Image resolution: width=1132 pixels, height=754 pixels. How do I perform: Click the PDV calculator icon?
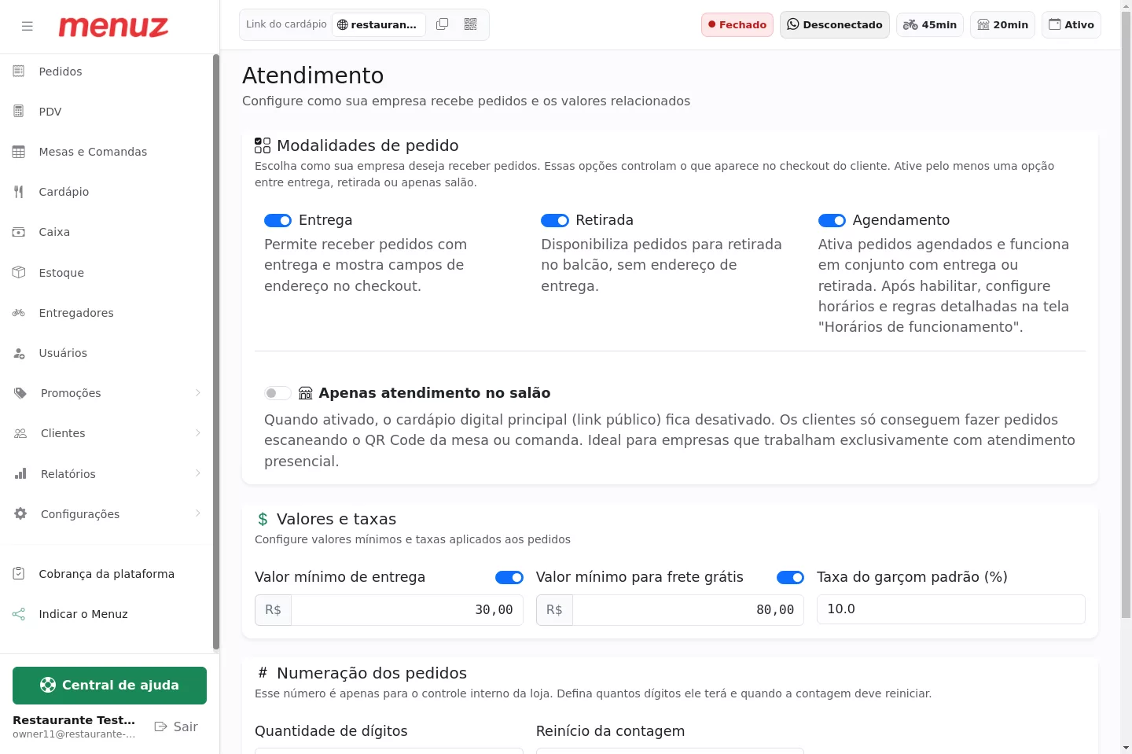tap(19, 112)
